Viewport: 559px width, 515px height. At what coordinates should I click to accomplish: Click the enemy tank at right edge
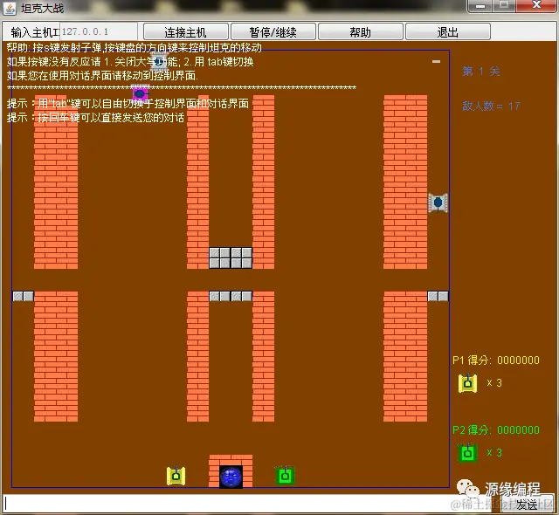pyautogui.click(x=438, y=203)
